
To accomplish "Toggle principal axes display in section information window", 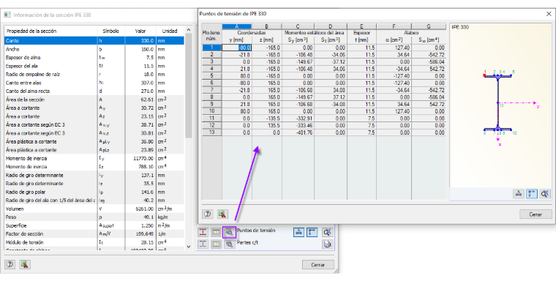I will click(x=312, y=232).
